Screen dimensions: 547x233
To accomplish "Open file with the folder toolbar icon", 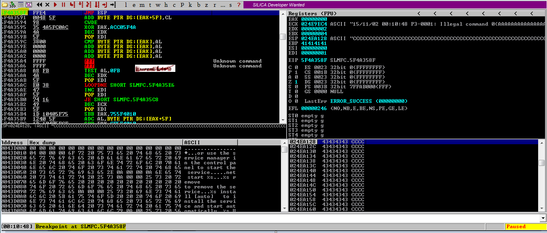I will (4, 4).
